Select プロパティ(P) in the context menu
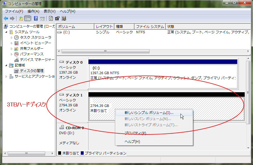The width and height of the screenshot is (253, 165). [135, 133]
